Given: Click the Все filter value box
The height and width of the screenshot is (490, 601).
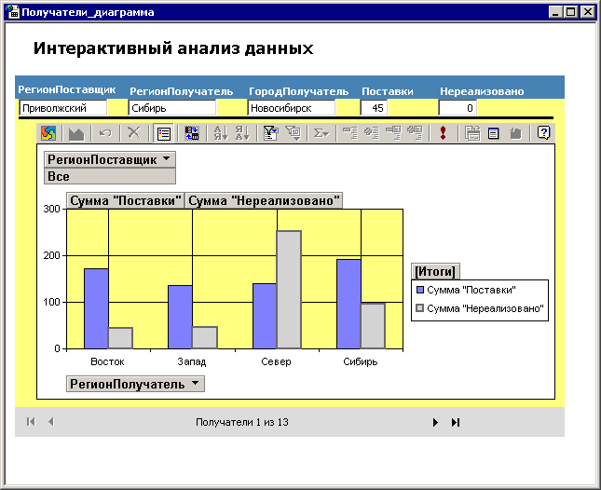Looking at the screenshot, I should (x=110, y=176).
